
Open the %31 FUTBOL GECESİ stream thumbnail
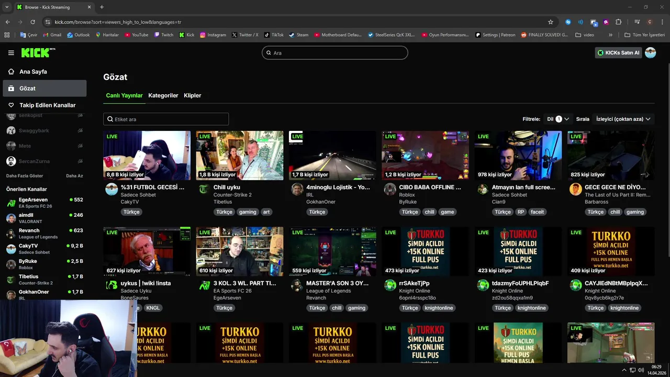(147, 156)
